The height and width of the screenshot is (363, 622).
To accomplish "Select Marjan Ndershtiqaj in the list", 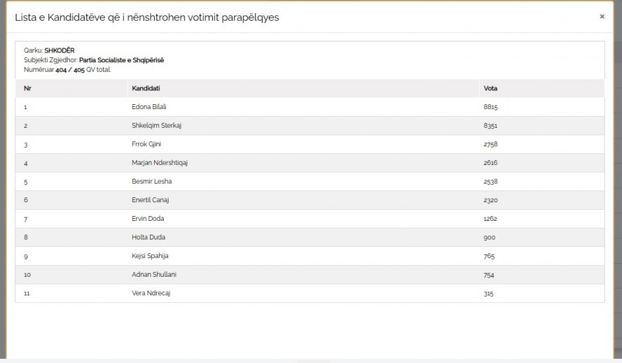I will 160,163.
